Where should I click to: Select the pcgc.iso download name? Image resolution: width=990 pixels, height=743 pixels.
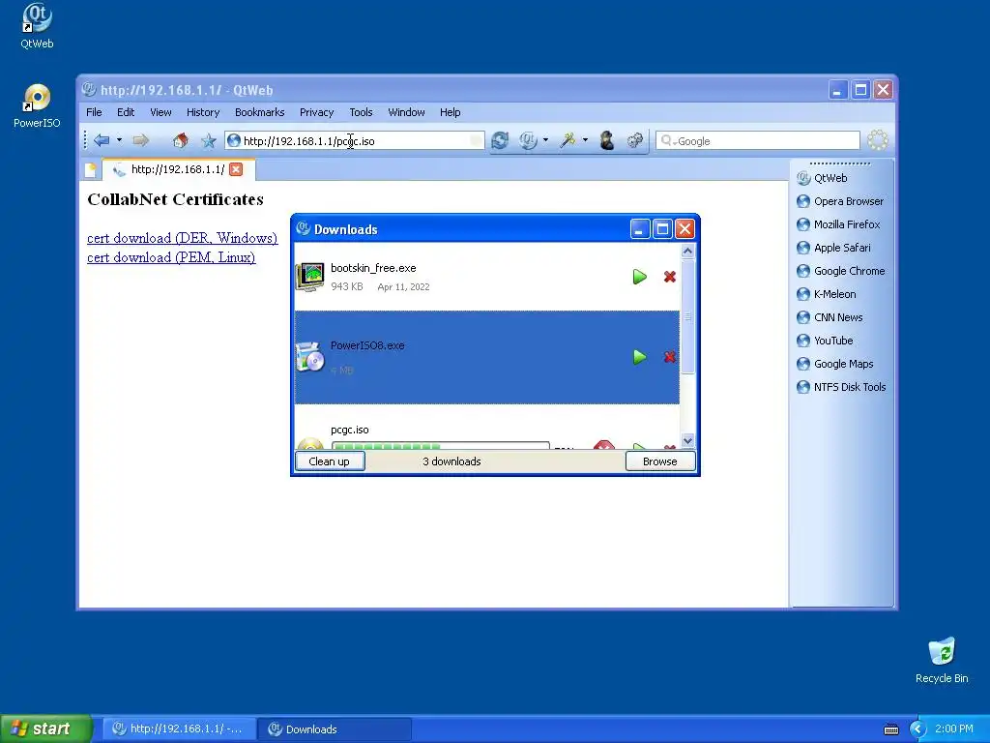pyautogui.click(x=350, y=430)
